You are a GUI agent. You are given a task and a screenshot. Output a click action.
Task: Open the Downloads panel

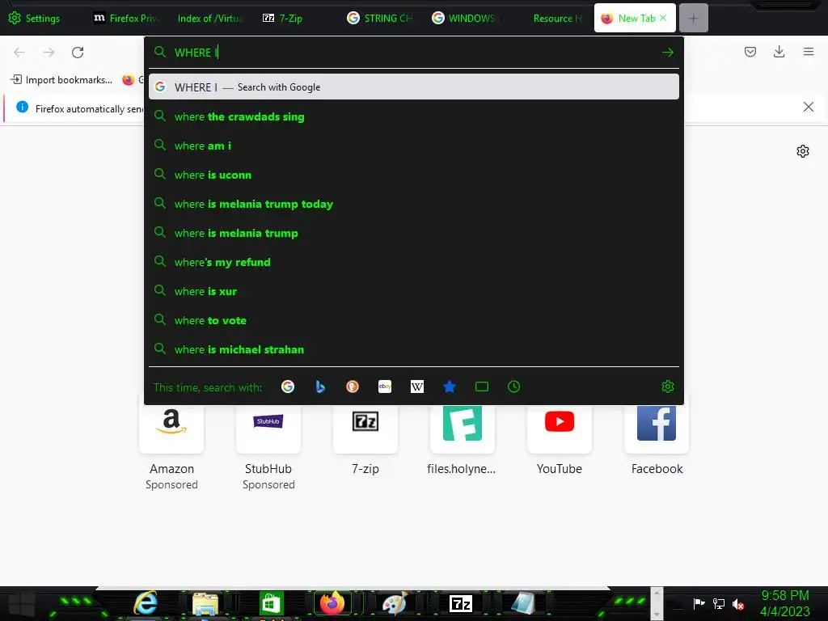click(x=779, y=52)
